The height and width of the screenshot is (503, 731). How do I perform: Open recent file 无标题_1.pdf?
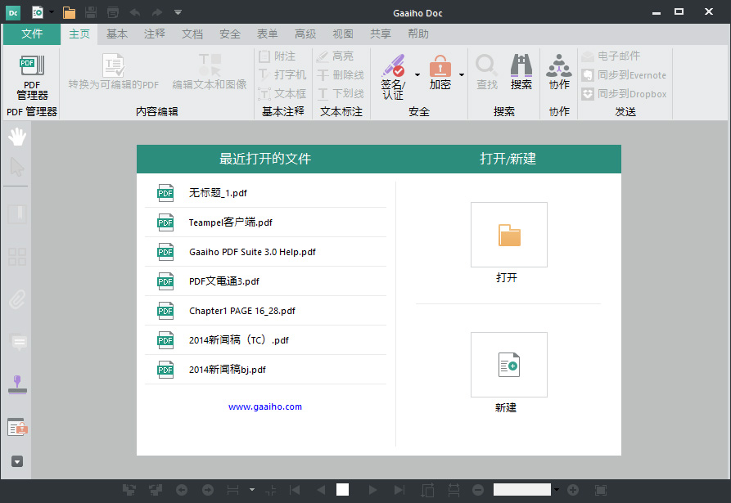pos(266,193)
